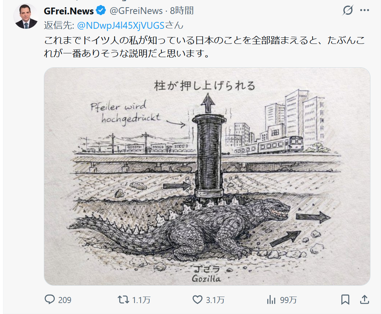Enlarge the Godzilla pillar drawing

pos(207,176)
